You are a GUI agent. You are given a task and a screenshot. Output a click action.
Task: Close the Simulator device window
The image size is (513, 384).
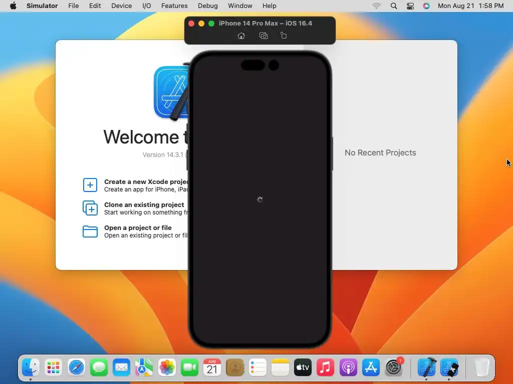192,23
